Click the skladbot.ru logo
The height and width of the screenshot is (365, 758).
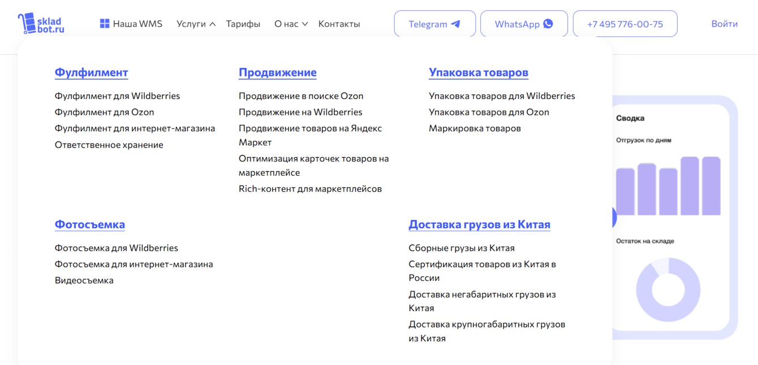tap(41, 23)
